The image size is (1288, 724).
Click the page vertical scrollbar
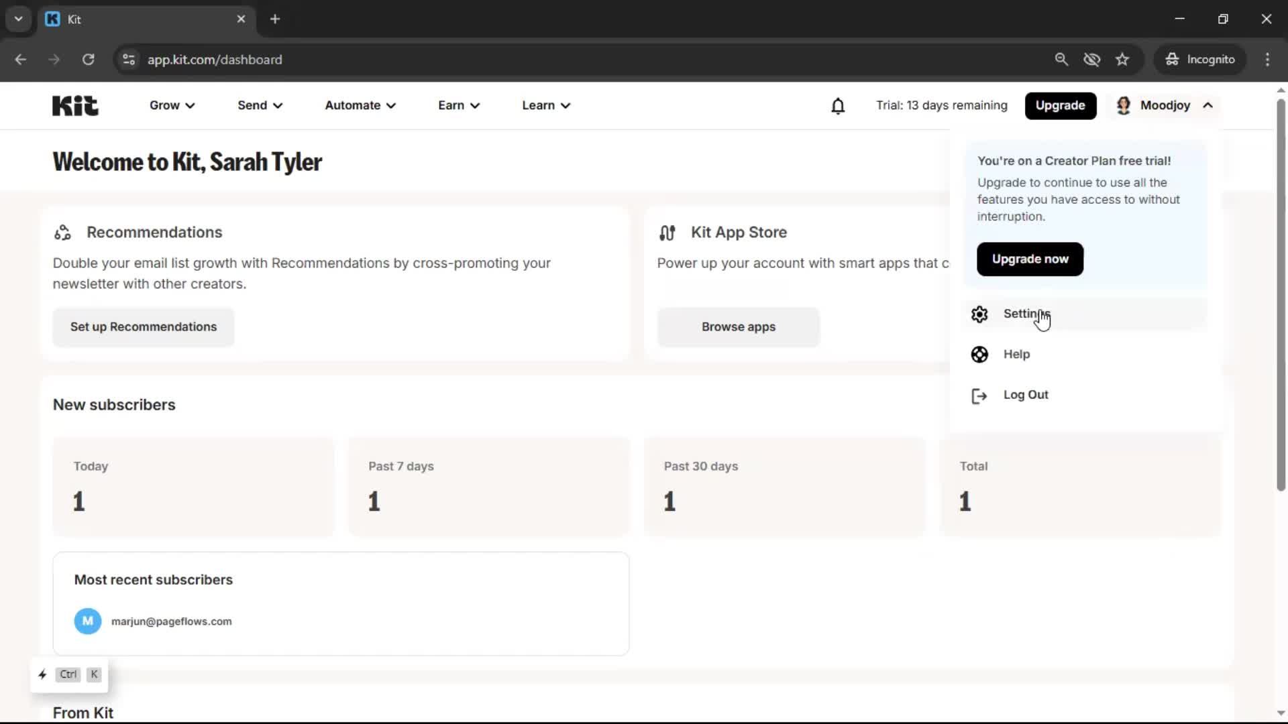coord(1281,295)
